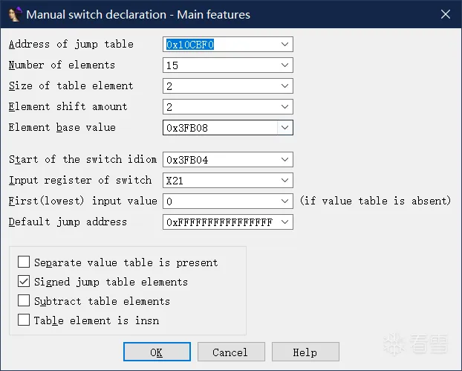462x371 pixels.
Task: Click the 'Size of table element' label
Action: pos(71,86)
